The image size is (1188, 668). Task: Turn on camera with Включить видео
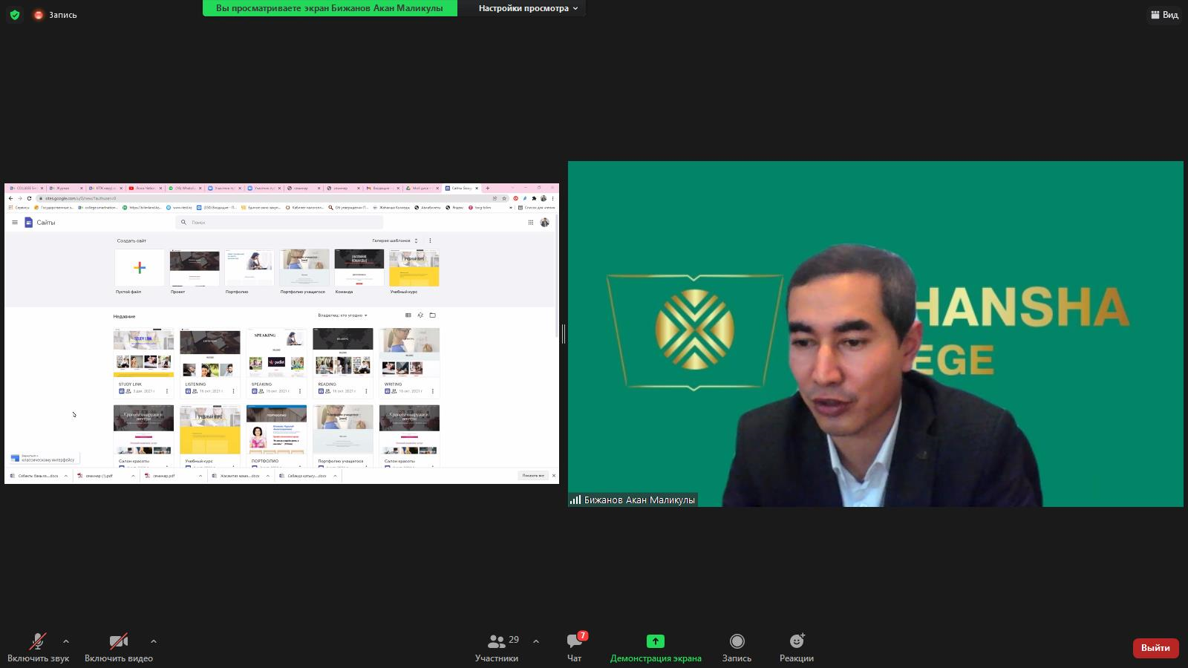(x=119, y=648)
